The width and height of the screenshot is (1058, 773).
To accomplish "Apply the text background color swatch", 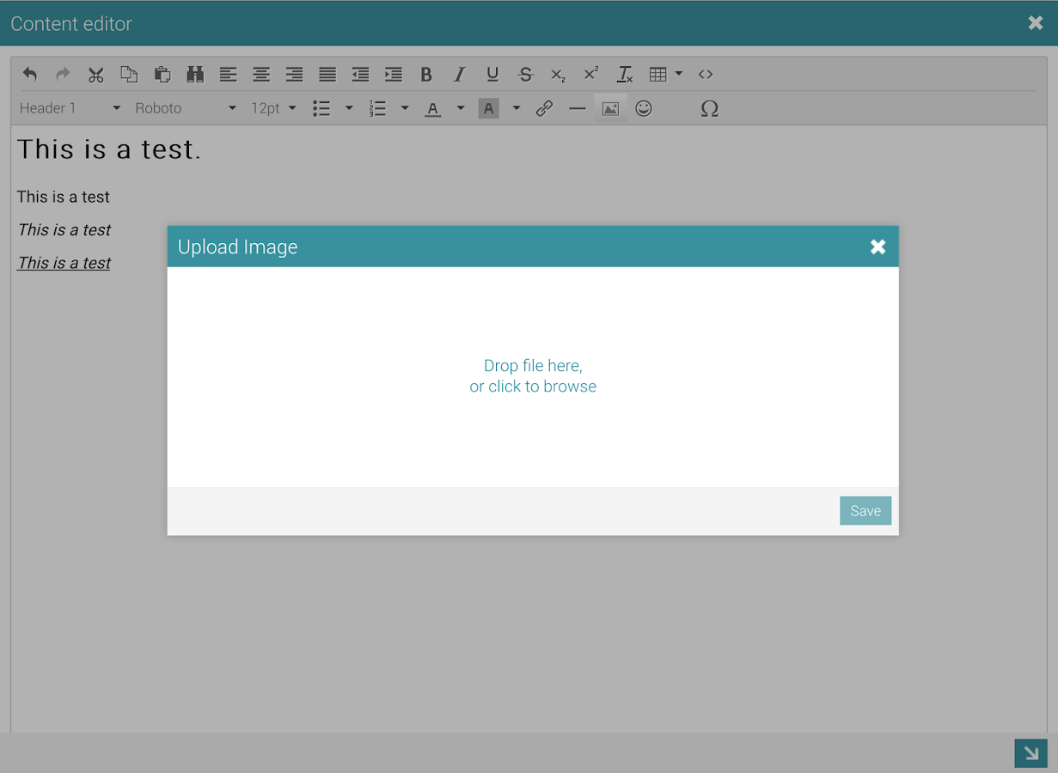I will (x=488, y=108).
